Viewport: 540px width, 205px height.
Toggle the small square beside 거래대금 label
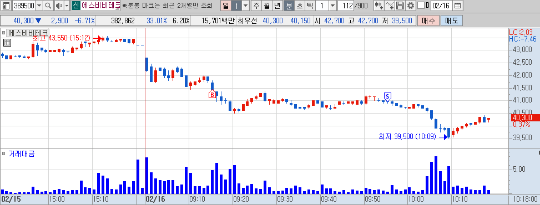[x=3, y=153]
